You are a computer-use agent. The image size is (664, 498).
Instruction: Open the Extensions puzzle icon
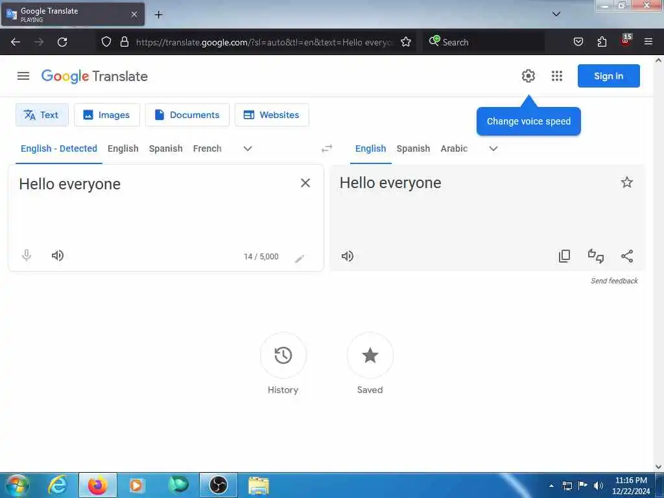click(602, 41)
